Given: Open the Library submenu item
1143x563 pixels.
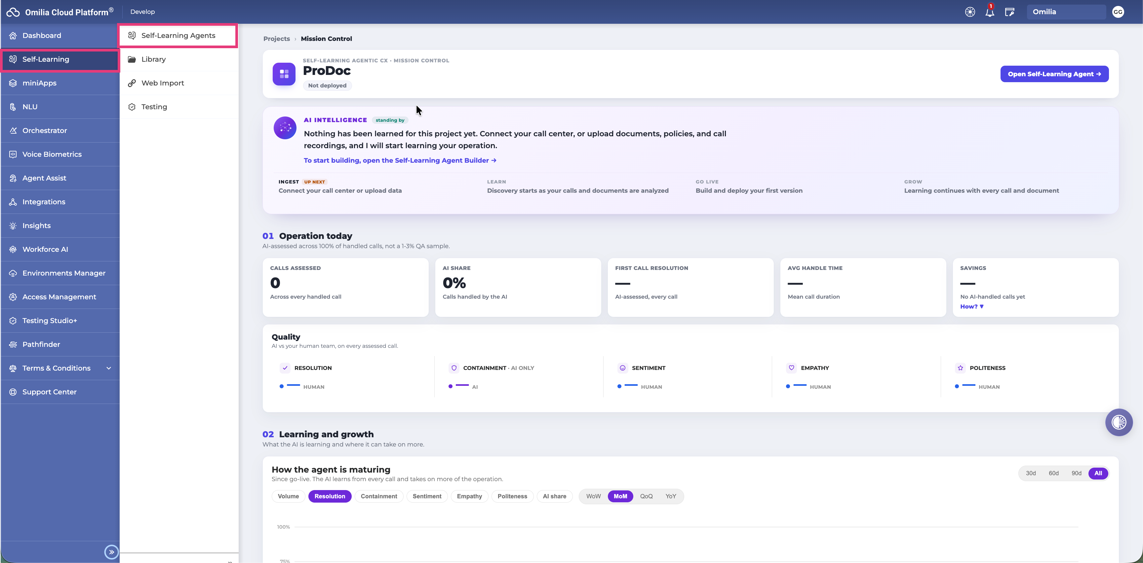Looking at the screenshot, I should coord(179,59).
